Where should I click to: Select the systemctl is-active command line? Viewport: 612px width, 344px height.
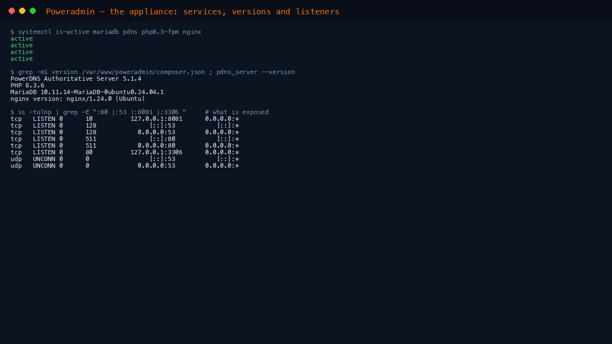[106, 32]
